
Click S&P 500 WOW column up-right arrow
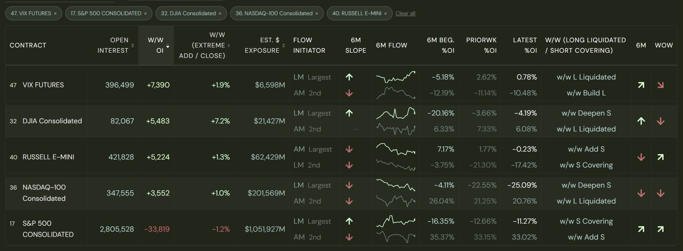tap(660, 229)
